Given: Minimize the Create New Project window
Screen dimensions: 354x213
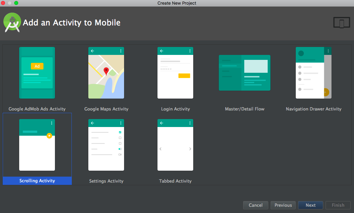Looking at the screenshot, I should point(9,3).
